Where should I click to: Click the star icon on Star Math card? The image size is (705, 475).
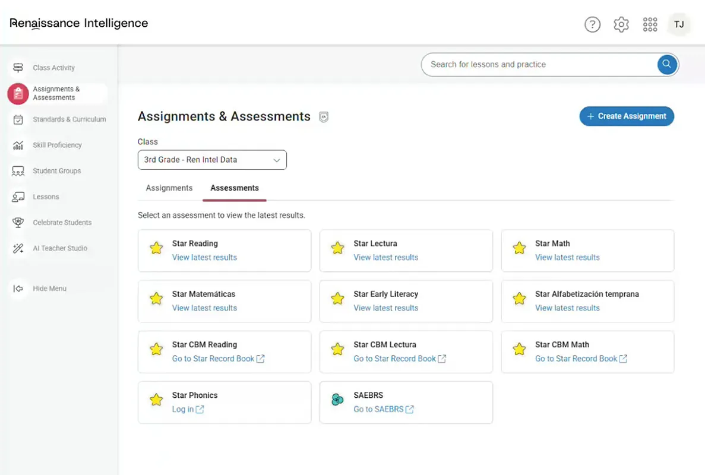point(519,248)
